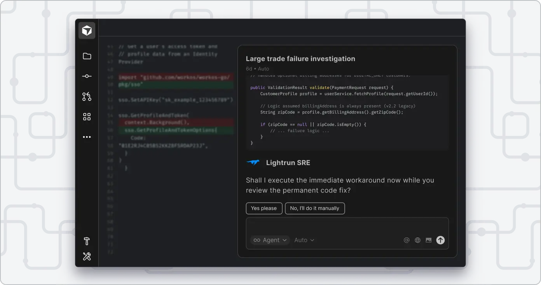Open the extensions grid icon

click(86, 116)
